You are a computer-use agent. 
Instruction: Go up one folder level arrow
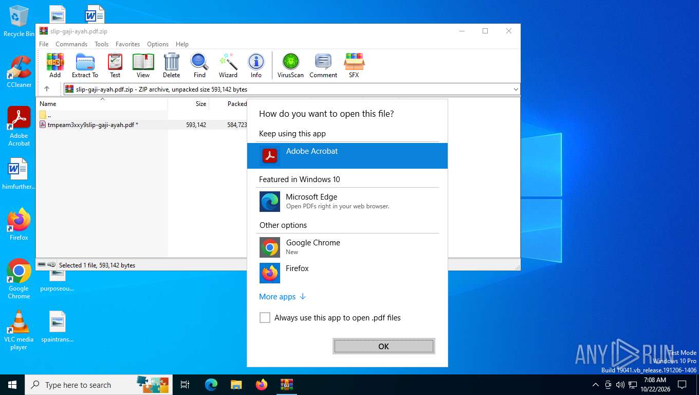[47, 89]
